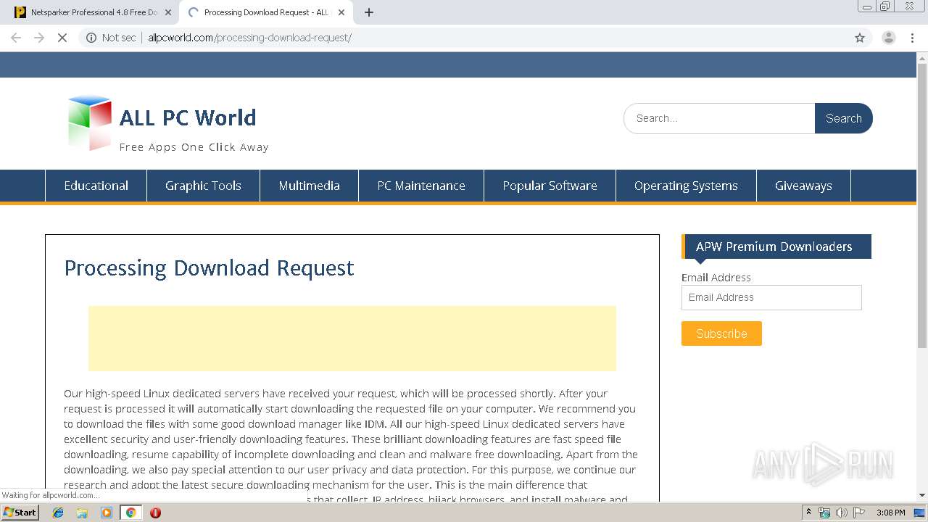
Task: Close the Netsparker Professional tab
Action: click(168, 12)
